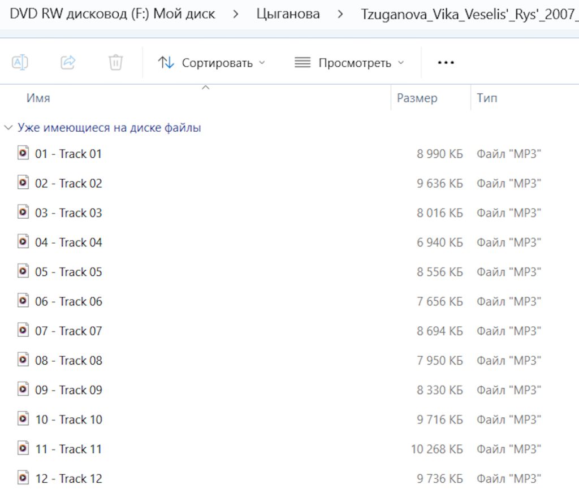The image size is (579, 502).
Task: Navigate to the Цыганова folder breadcrumb
Action: coord(288,14)
